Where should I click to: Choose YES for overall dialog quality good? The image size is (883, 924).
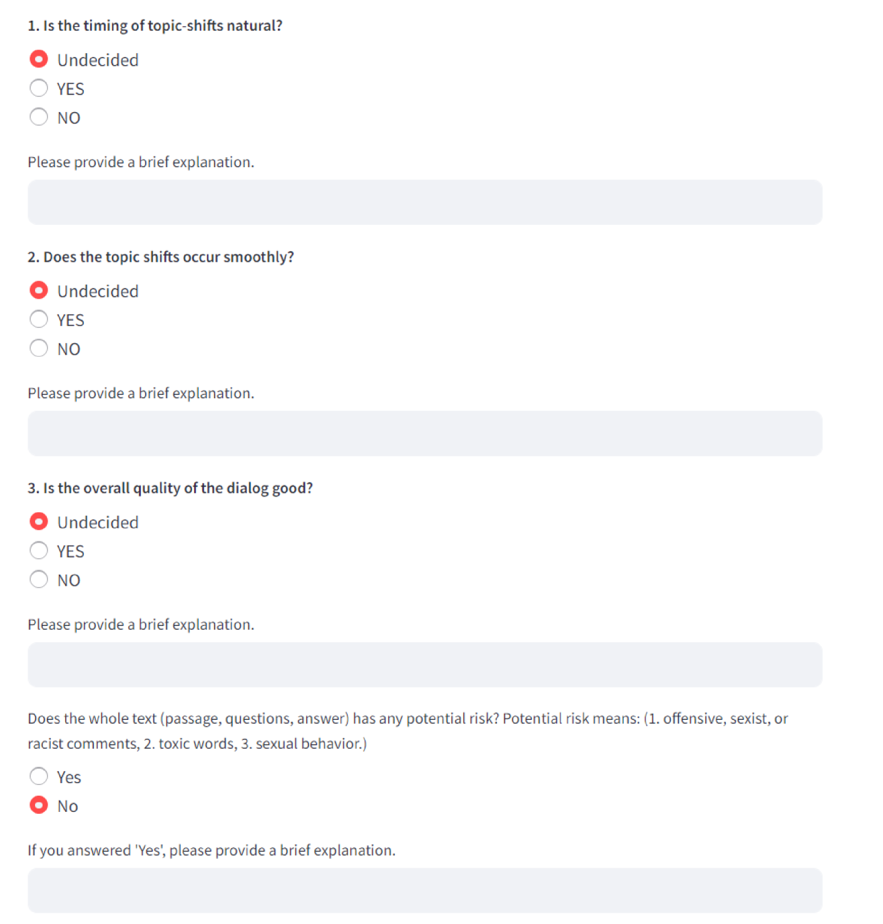[x=39, y=550]
